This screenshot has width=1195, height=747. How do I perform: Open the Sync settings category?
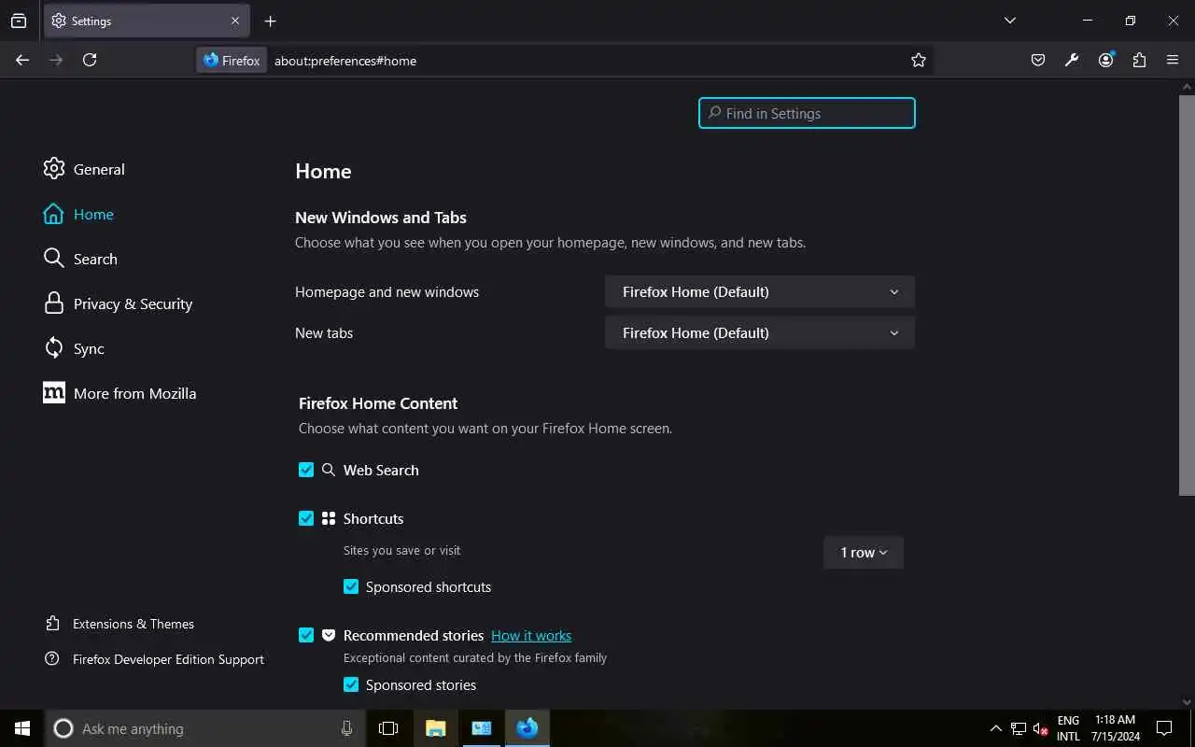point(74,348)
